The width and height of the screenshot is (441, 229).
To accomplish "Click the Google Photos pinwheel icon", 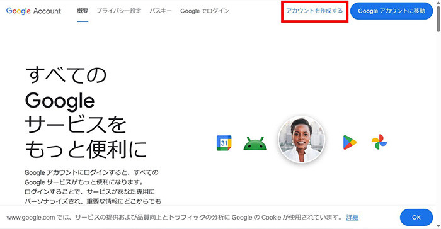I will pos(379,142).
